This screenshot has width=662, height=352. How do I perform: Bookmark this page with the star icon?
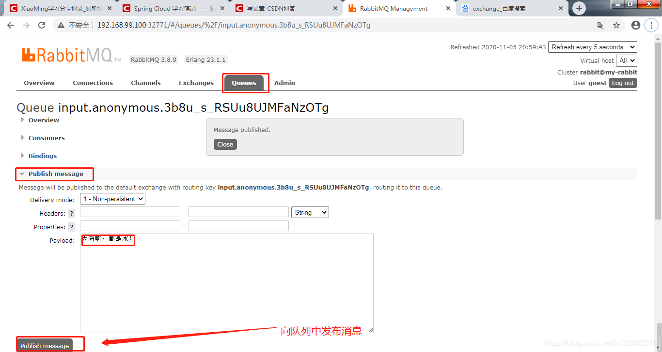pyautogui.click(x=616, y=25)
